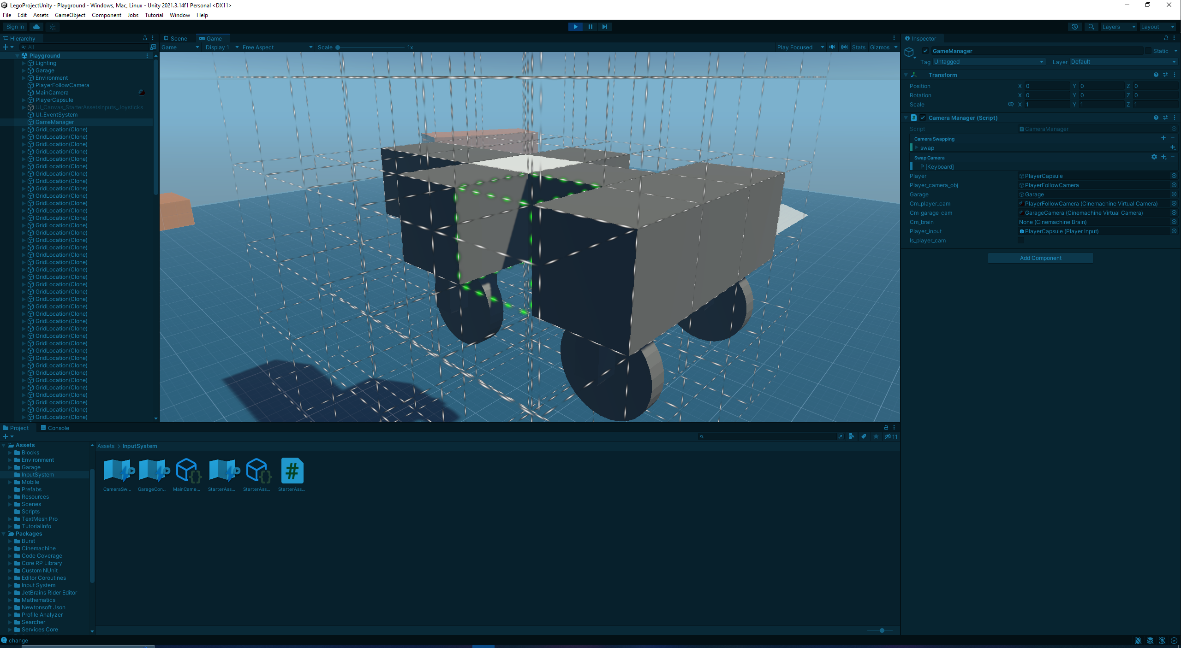
Task: Click the Step frame button
Action: (604, 27)
